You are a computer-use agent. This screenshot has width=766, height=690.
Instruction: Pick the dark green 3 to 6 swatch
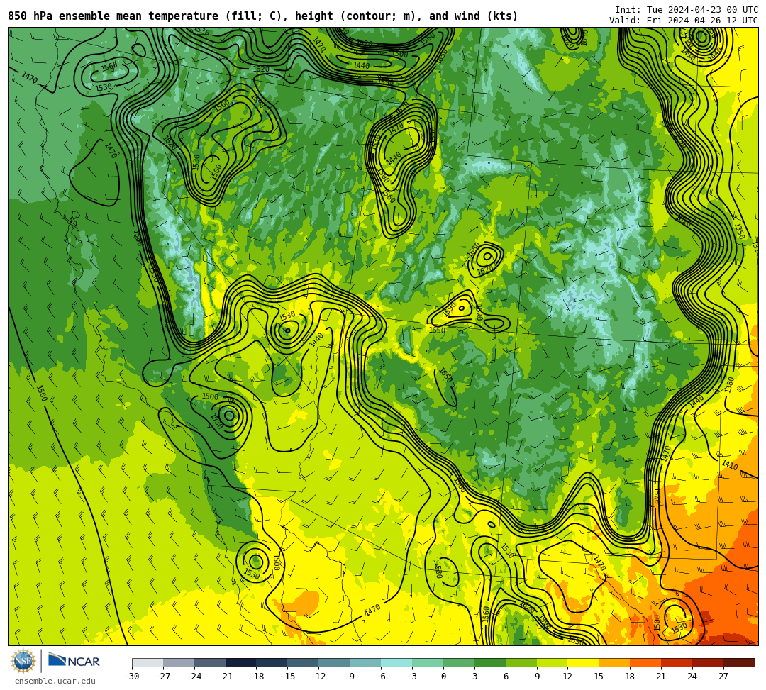490,662
